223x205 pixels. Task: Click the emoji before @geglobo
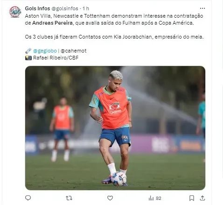tap(28, 51)
